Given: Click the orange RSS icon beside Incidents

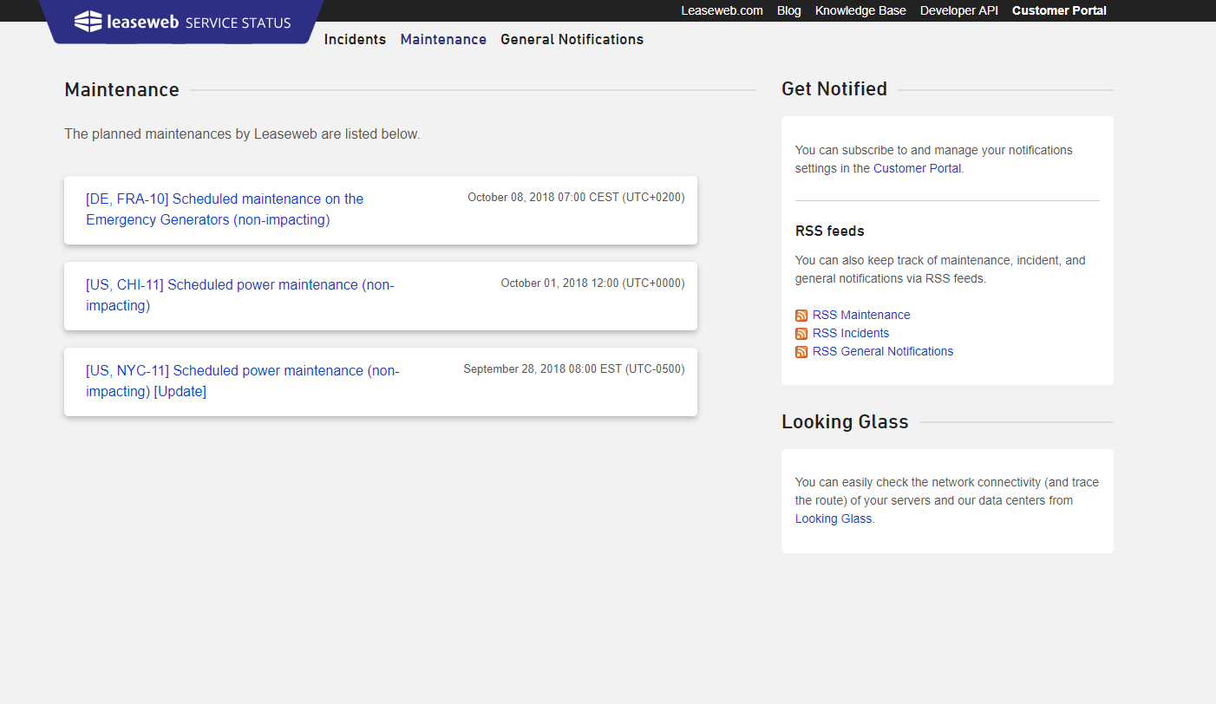Looking at the screenshot, I should pos(801,334).
